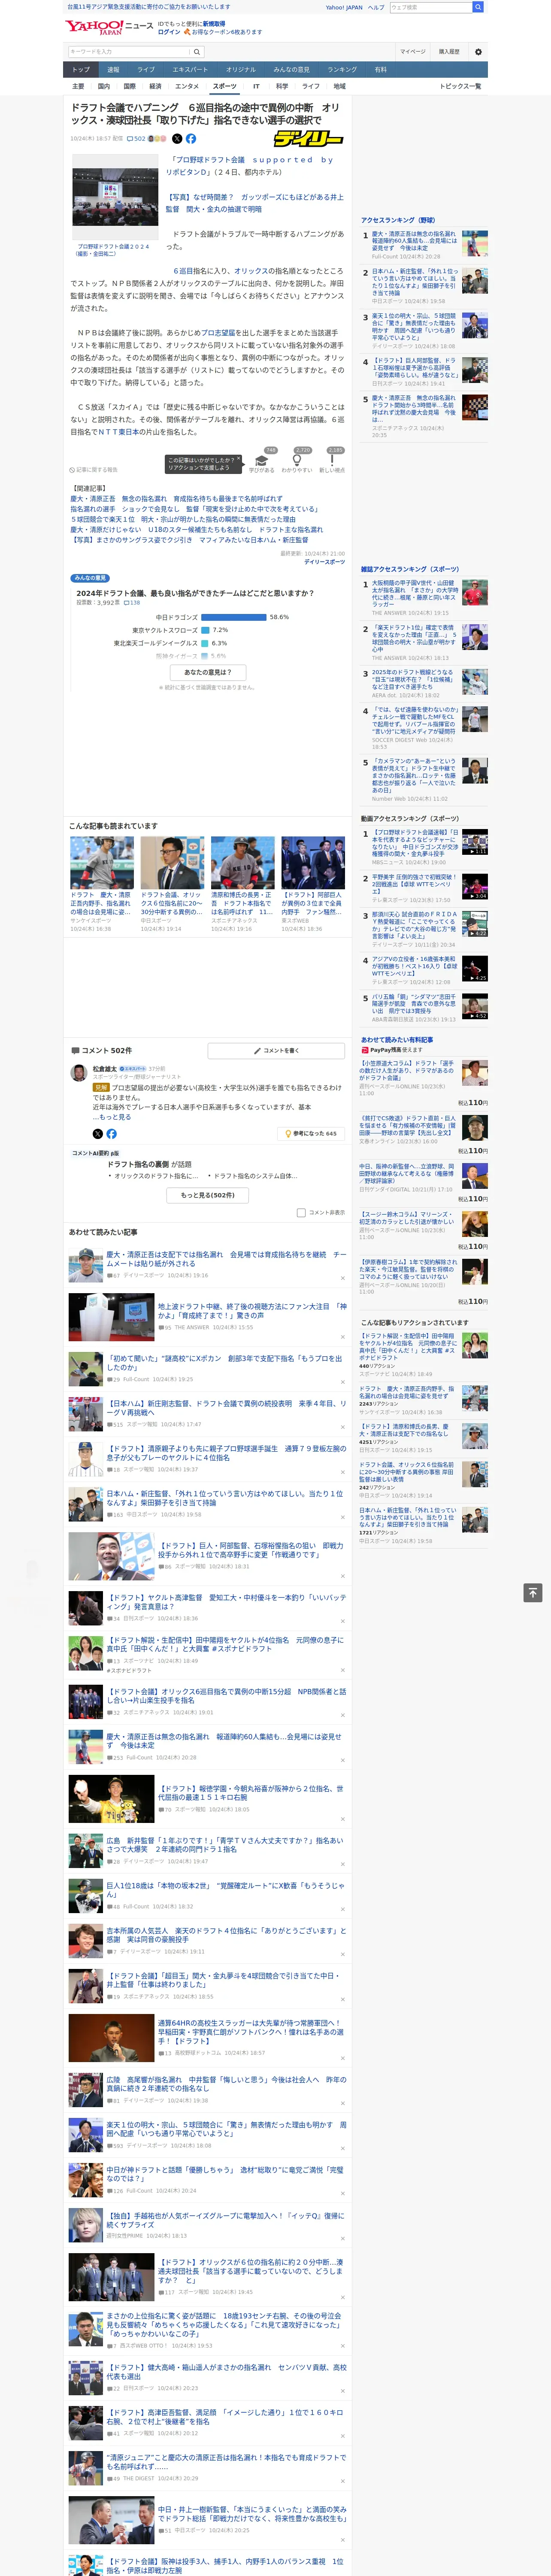This screenshot has width=551, height=2576.
Task: Open the みんなの意見 badge
Action: [90, 578]
